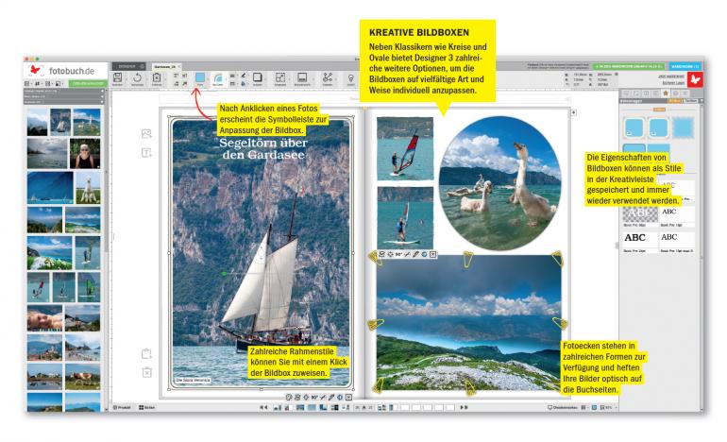Viewport: 727px width, 442px height.
Task: Click the insert text box icon beside page
Action: pos(146,153)
